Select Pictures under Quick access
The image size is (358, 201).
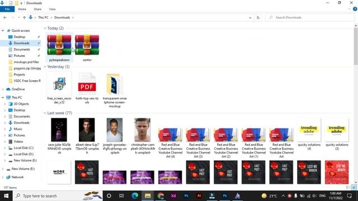coord(20,56)
